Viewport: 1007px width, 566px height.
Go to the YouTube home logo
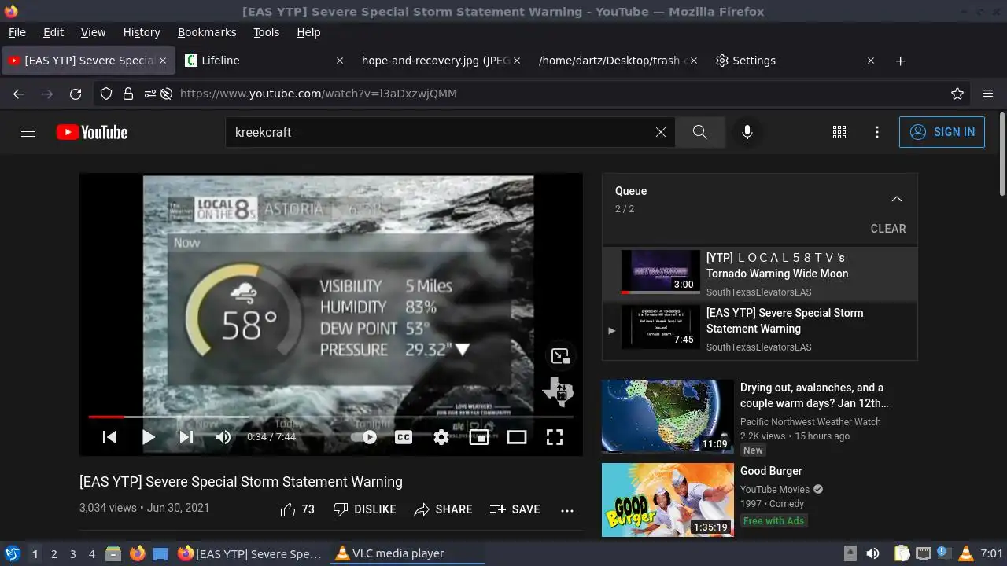click(x=92, y=132)
